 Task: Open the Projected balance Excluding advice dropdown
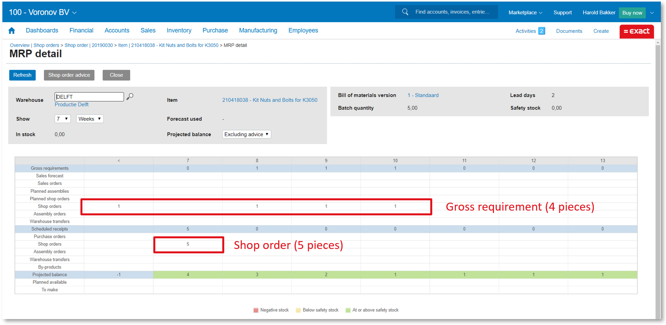tap(246, 134)
